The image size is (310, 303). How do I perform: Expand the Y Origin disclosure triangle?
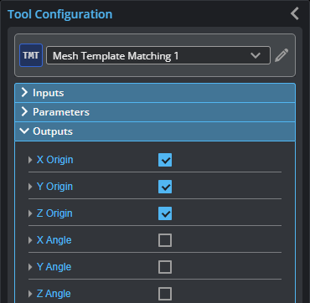coord(30,187)
